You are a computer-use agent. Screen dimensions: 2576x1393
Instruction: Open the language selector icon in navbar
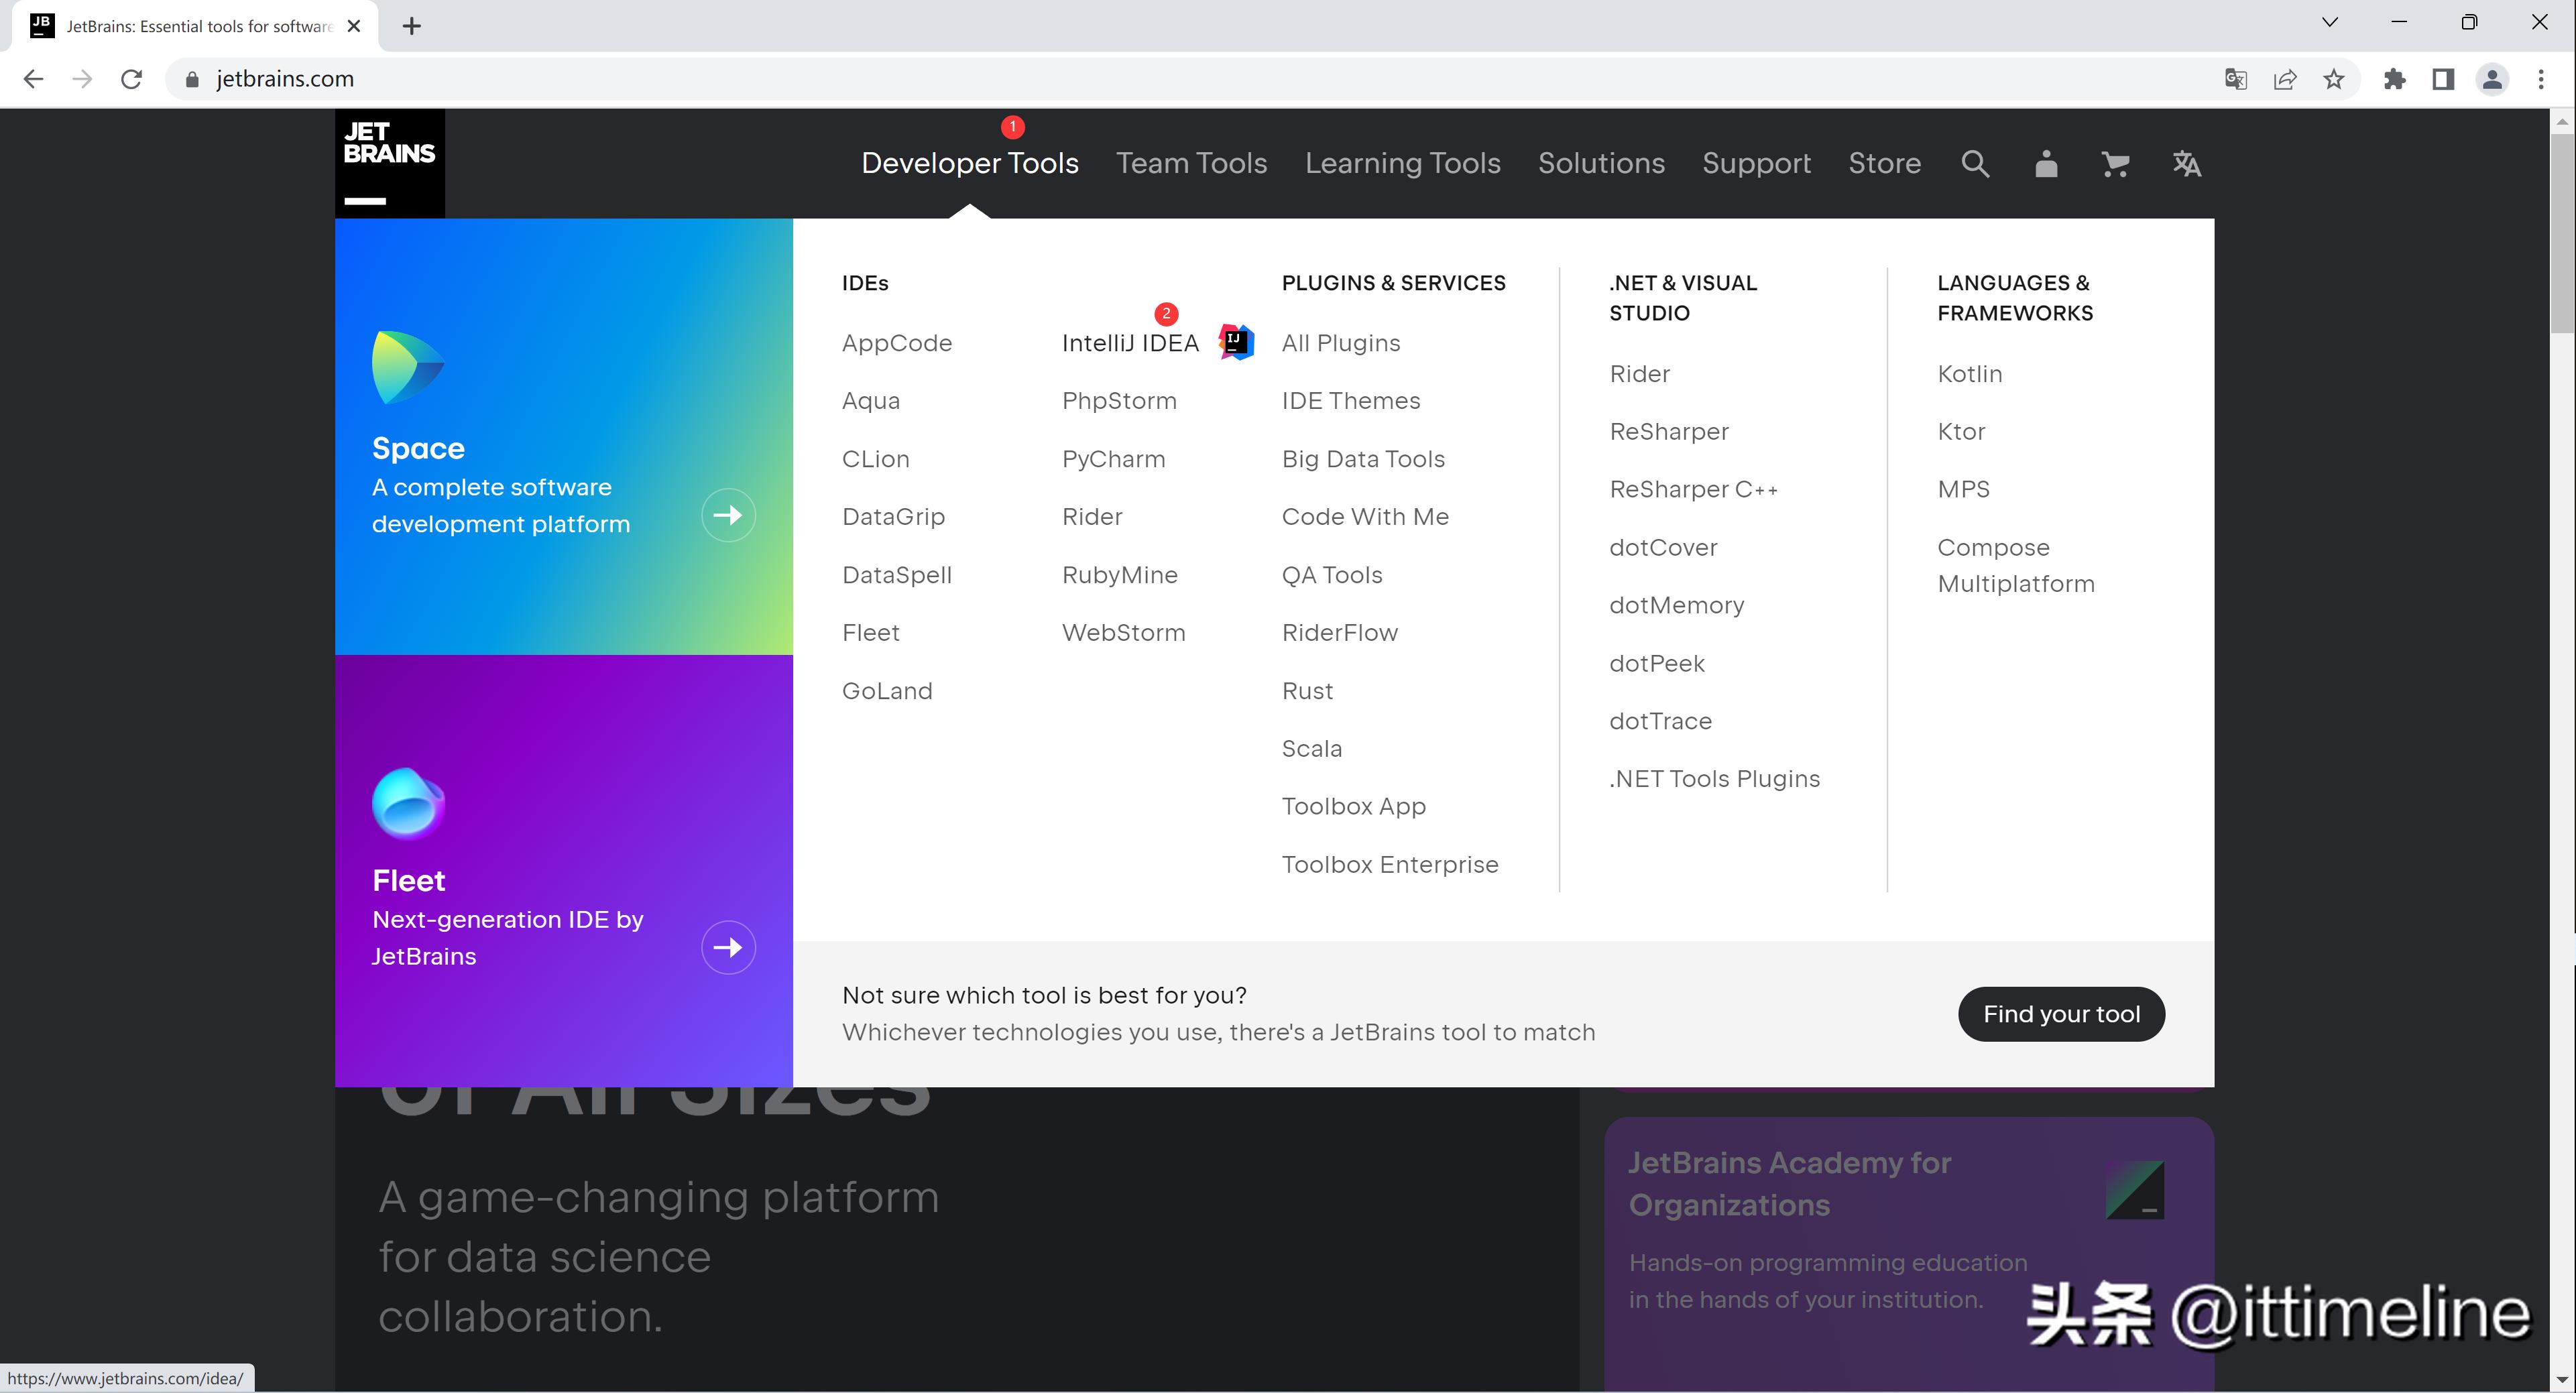pos(2187,164)
